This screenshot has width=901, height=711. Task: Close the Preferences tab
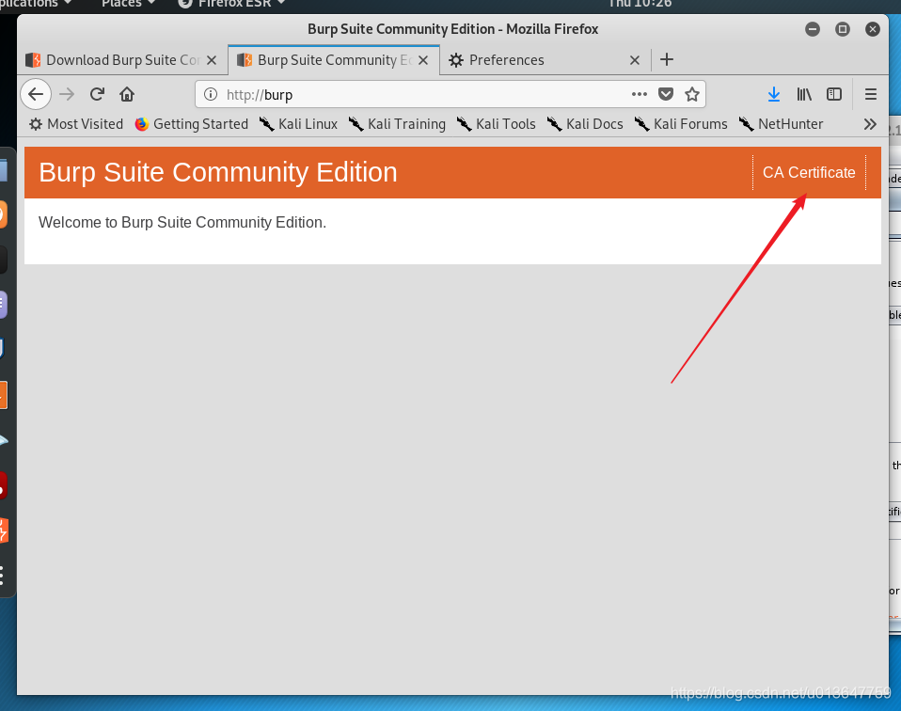(635, 60)
